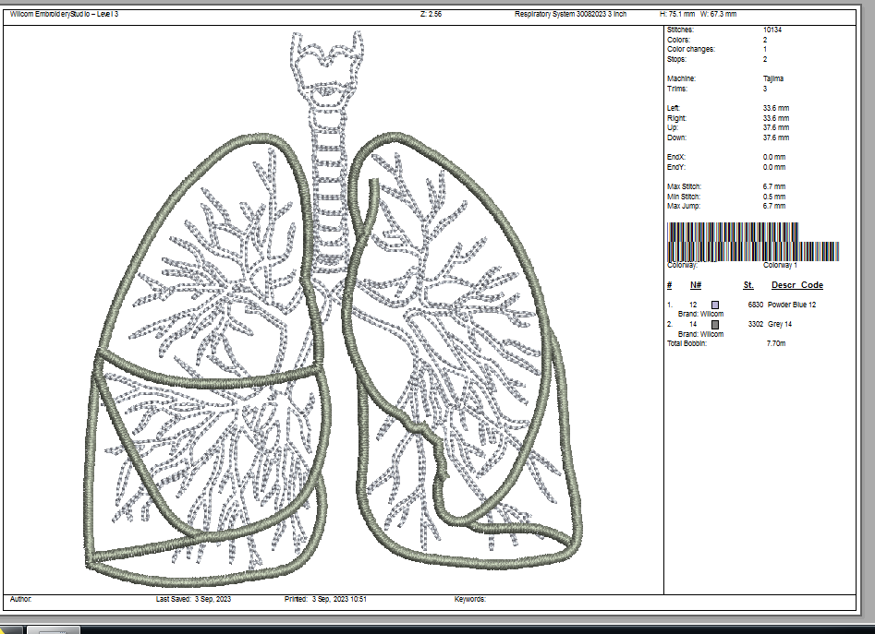Click the 'N#' column header
The image size is (875, 634).
pyautogui.click(x=696, y=285)
